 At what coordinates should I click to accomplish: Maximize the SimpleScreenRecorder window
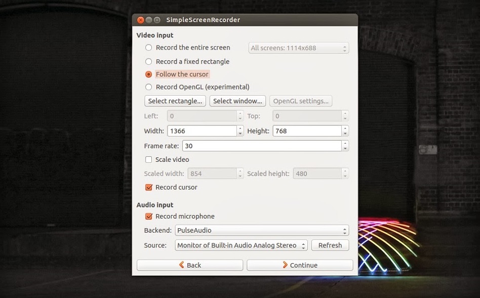click(x=157, y=20)
